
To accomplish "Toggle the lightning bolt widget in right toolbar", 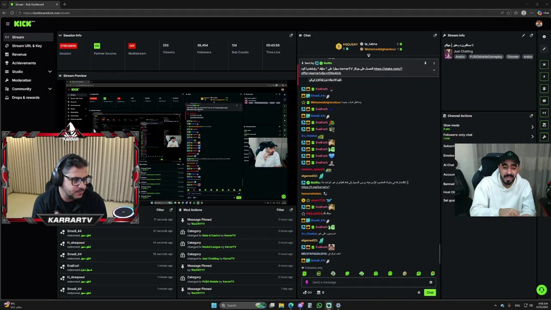I will [x=544, y=77].
